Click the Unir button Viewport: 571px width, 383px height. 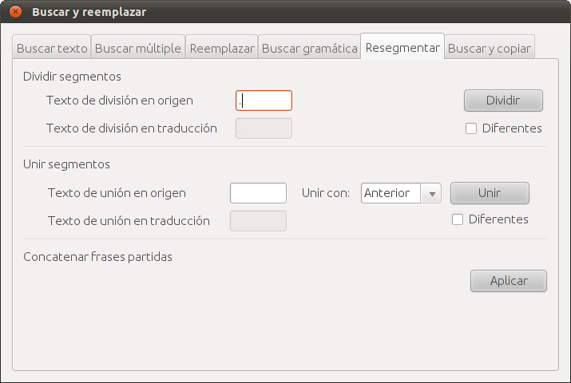pyautogui.click(x=490, y=193)
